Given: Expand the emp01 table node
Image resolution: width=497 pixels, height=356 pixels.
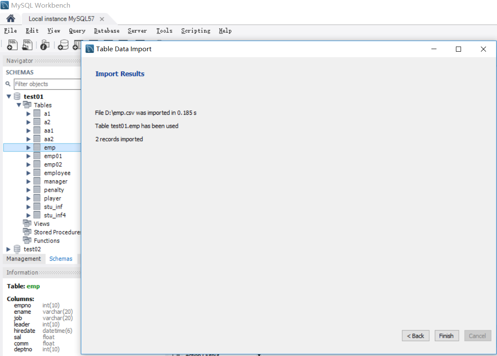Looking at the screenshot, I should tap(28, 156).
